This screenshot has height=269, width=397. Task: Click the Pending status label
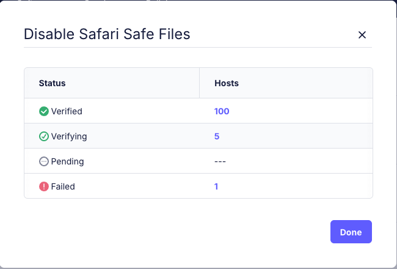[x=67, y=161]
